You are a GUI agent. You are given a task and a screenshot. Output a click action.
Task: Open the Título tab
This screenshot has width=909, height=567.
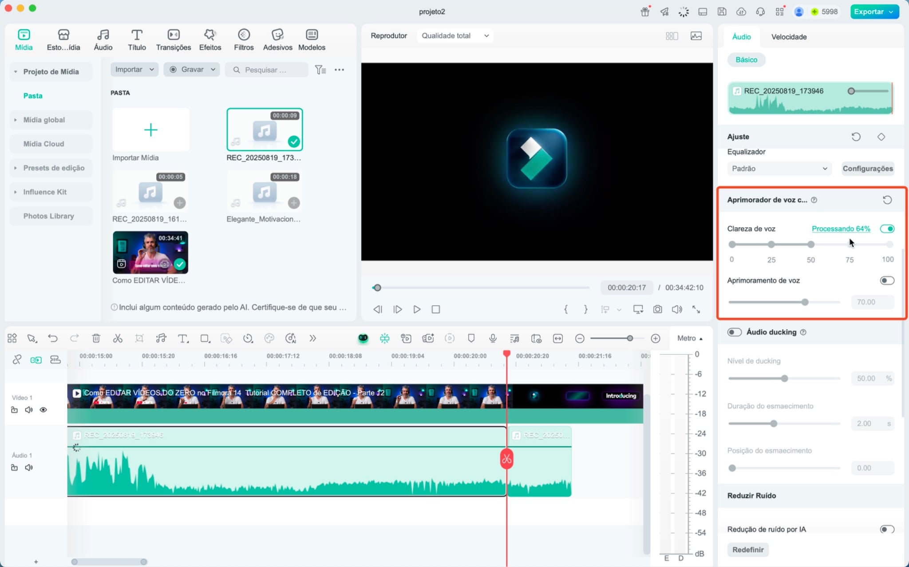coord(137,39)
